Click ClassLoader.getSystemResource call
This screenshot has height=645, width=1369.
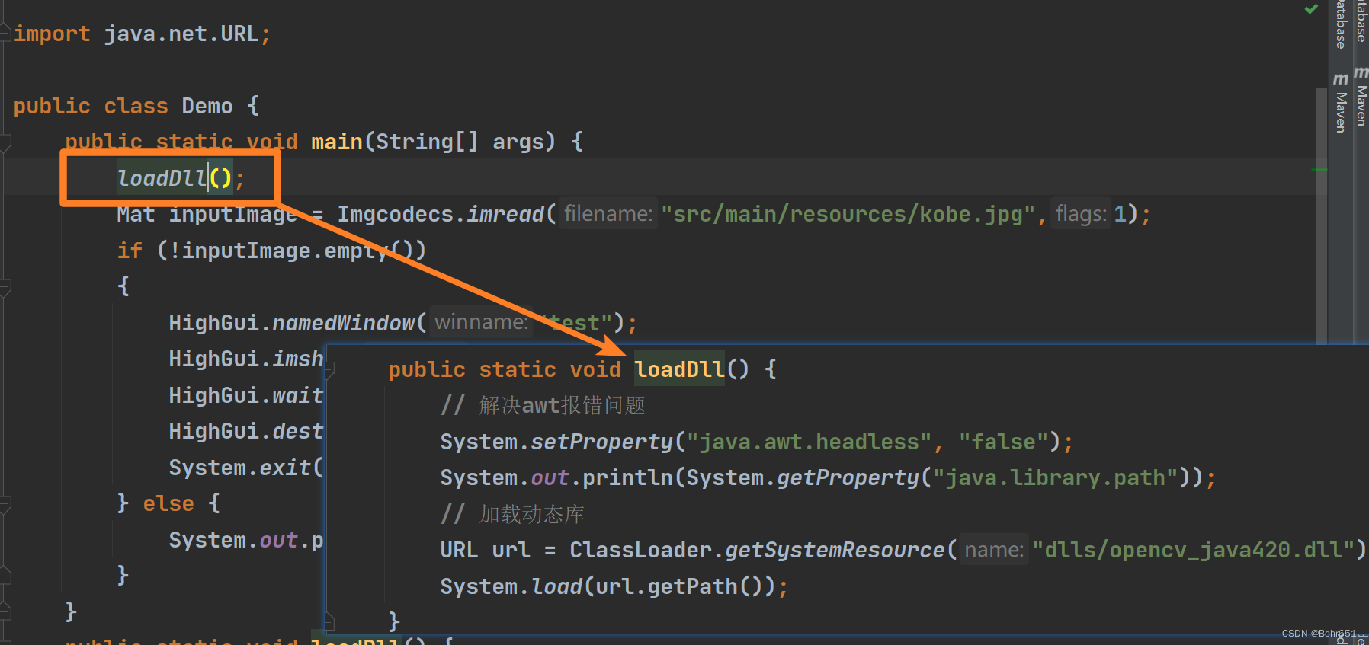pos(763,550)
